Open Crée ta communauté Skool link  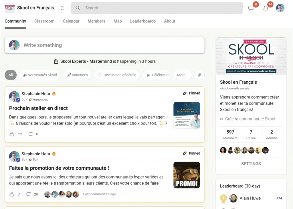pyautogui.click(x=250, y=119)
